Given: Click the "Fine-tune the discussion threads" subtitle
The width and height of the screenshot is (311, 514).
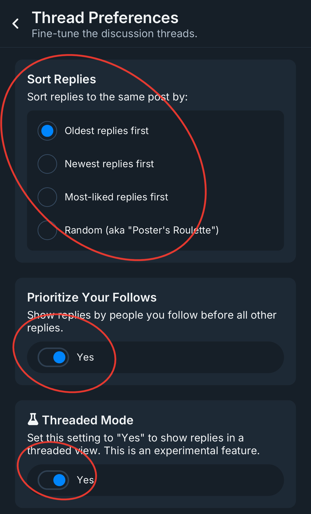Looking at the screenshot, I should pyautogui.click(x=114, y=34).
